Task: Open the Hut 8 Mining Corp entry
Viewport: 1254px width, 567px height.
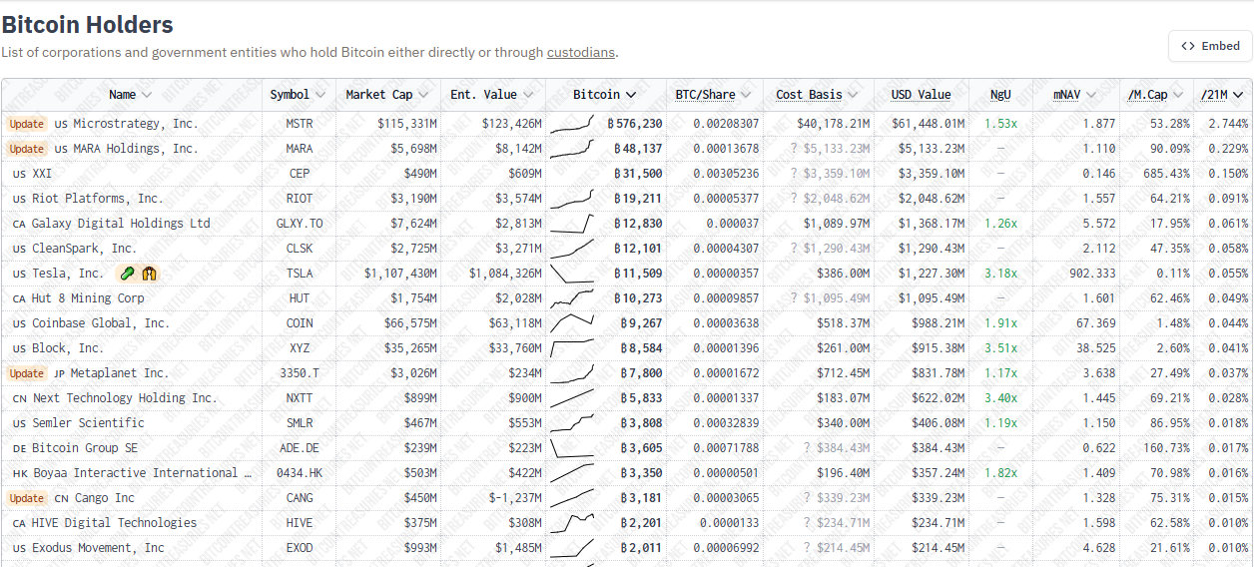Action: (x=88, y=298)
